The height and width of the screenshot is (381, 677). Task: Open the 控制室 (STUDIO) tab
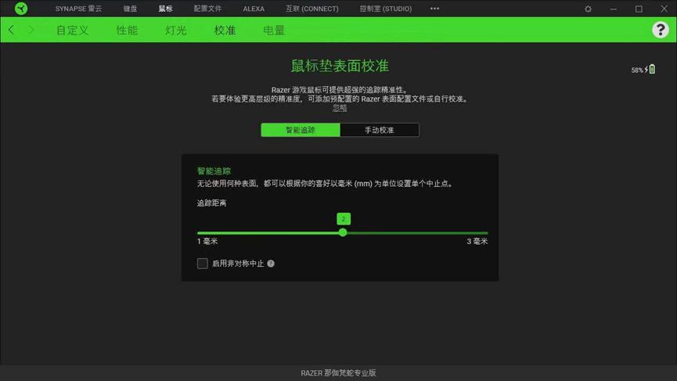tap(386, 9)
